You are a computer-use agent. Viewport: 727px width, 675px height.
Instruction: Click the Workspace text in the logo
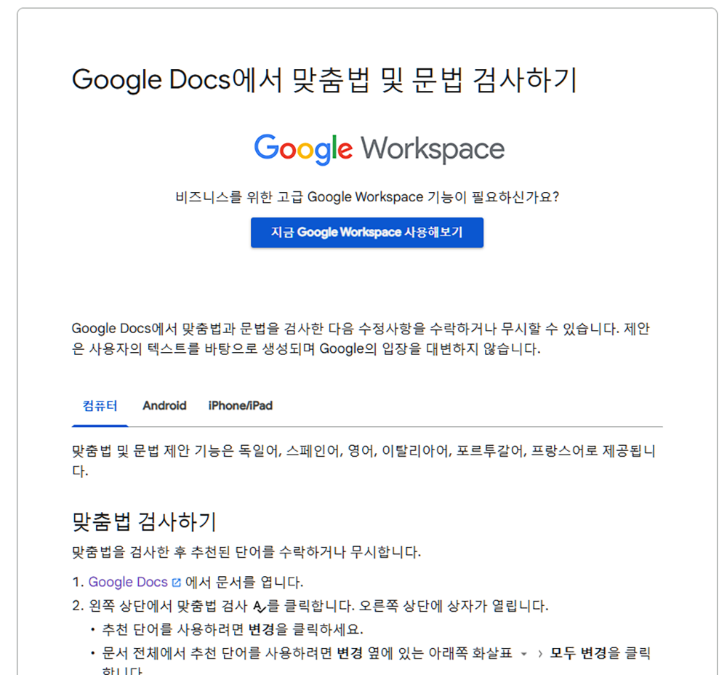430,148
